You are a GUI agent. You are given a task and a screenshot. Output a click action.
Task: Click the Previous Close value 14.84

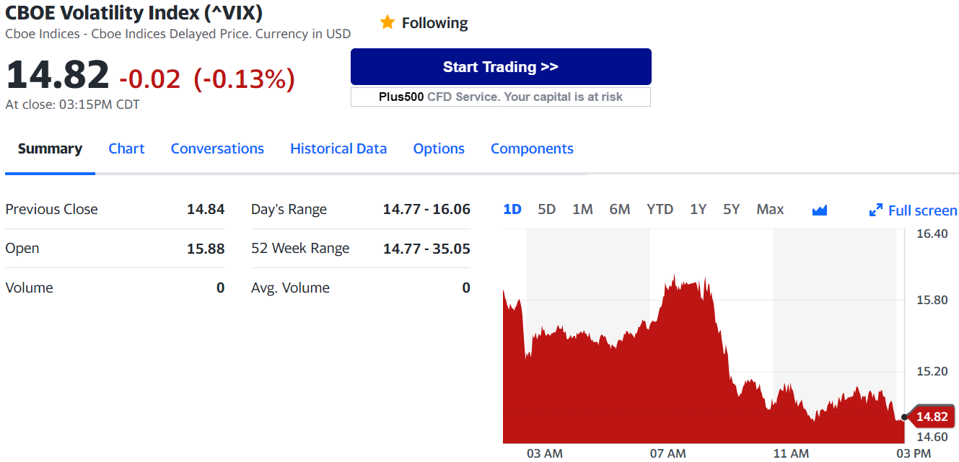[206, 209]
